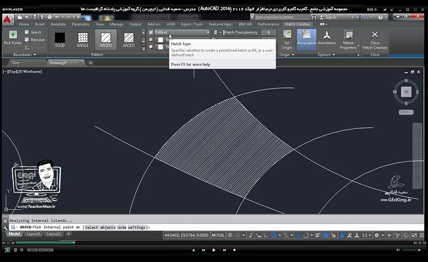Toggle the Associative hatch option
Image resolution: width=428 pixels, height=262 pixels.
pos(307,40)
